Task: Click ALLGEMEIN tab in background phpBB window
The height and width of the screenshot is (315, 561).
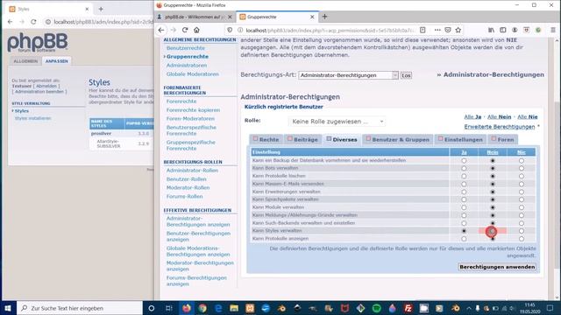Action: tap(25, 61)
